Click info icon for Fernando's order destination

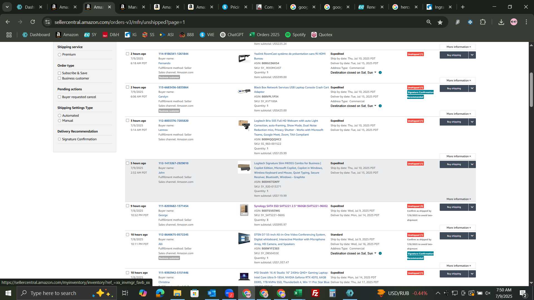pyautogui.click(x=380, y=72)
